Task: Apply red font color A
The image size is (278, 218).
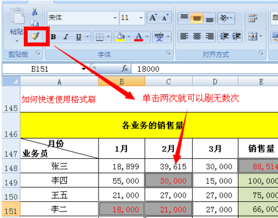Action: pos(139,37)
